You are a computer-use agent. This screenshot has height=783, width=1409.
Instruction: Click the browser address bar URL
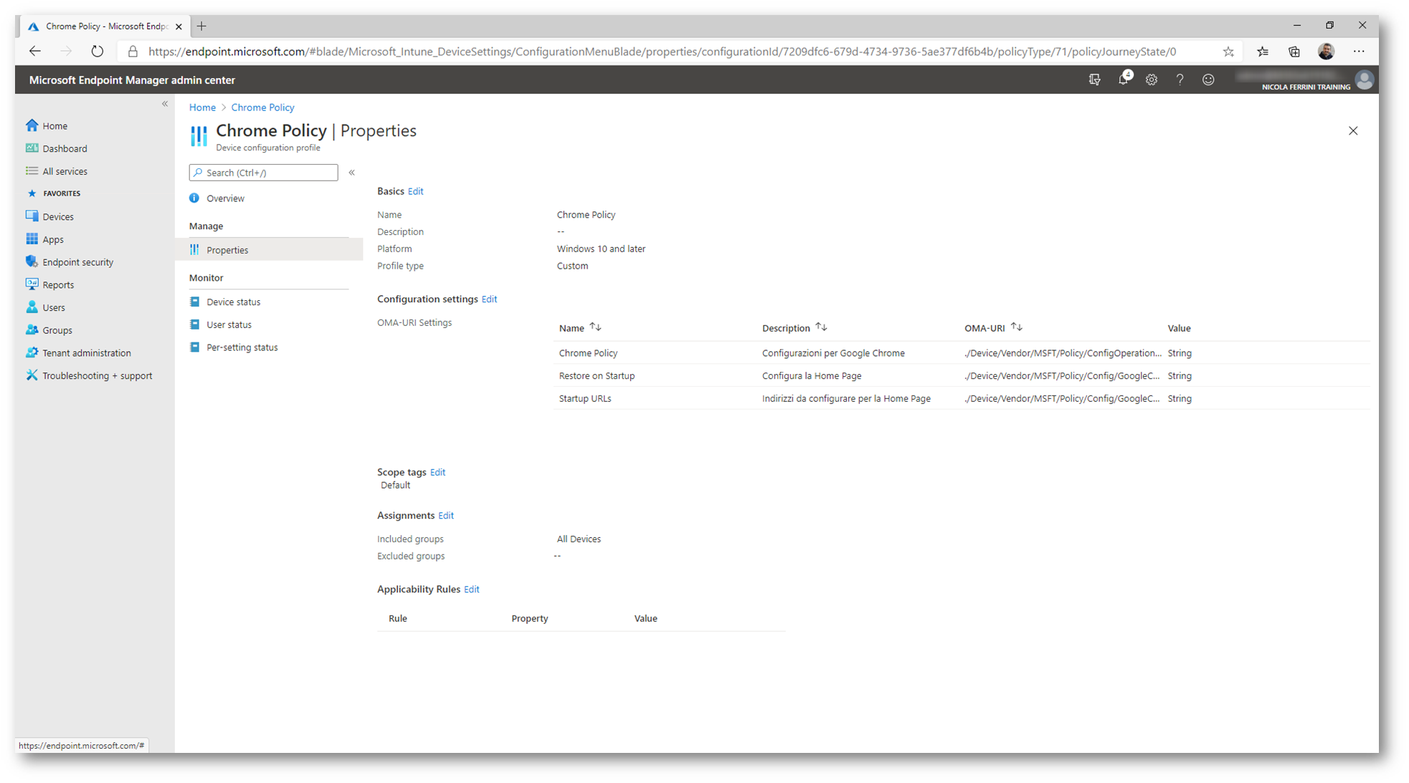tap(662, 52)
